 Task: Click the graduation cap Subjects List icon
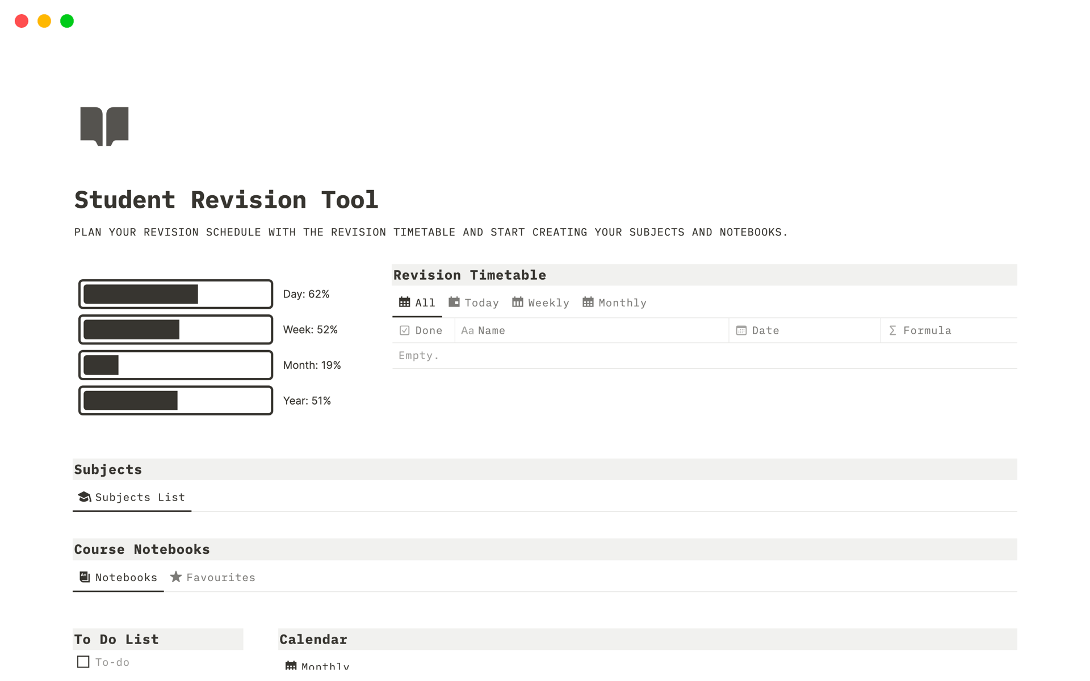tap(85, 497)
